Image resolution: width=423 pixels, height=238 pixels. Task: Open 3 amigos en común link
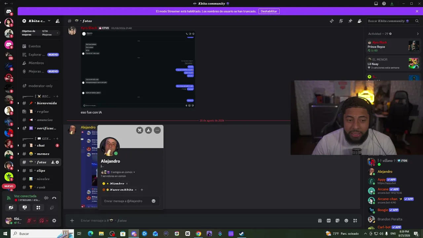122,172
